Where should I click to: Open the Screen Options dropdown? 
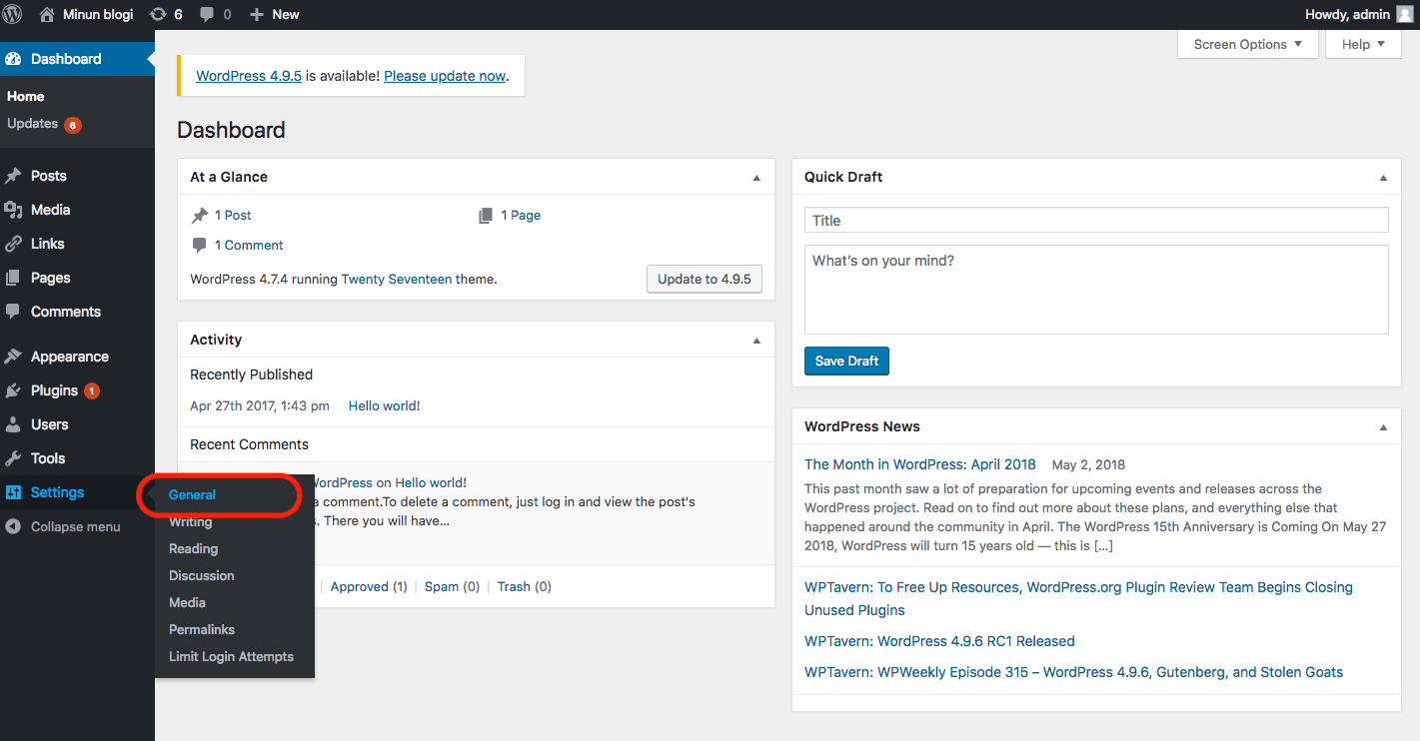tap(1248, 44)
